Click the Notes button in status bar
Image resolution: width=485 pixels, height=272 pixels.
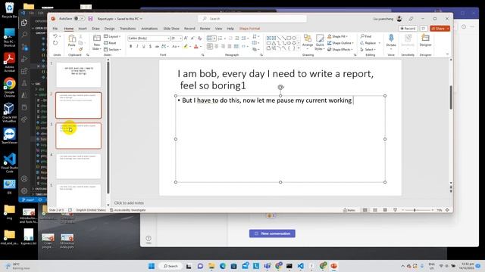pos(349,210)
